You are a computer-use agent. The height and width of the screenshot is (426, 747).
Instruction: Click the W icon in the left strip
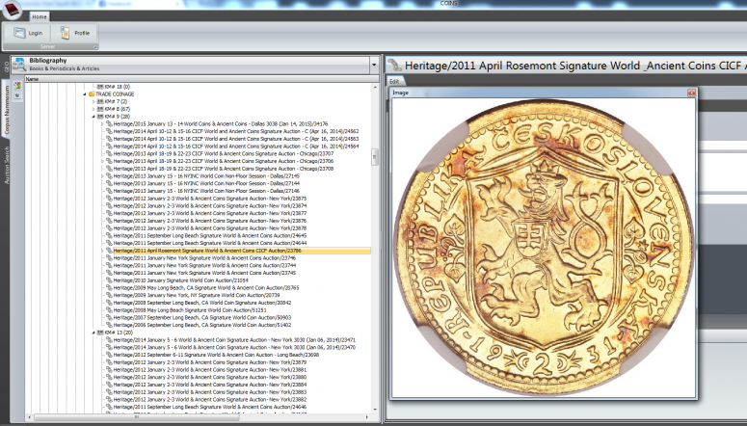click(17, 95)
